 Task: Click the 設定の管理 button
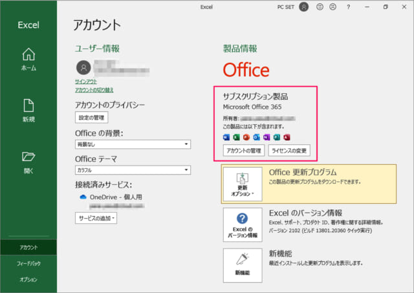[92, 118]
